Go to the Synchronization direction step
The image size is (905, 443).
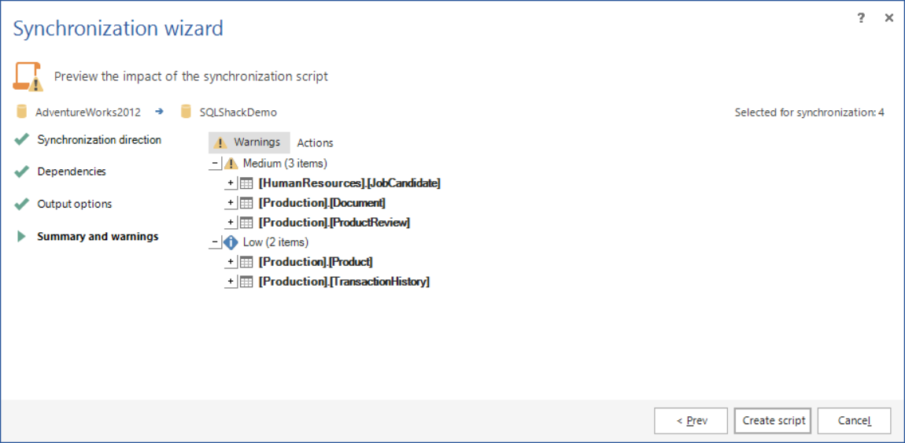(x=99, y=140)
